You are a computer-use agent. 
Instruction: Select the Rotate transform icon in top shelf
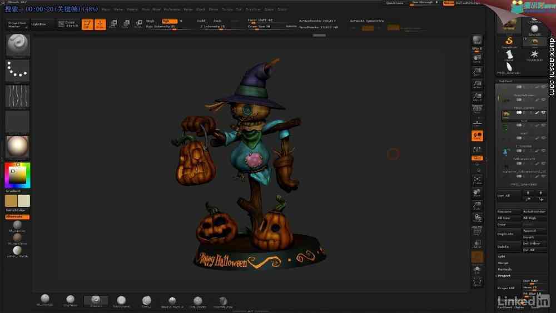click(138, 24)
